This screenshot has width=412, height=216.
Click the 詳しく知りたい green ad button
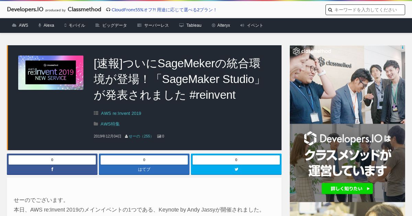click(347, 189)
